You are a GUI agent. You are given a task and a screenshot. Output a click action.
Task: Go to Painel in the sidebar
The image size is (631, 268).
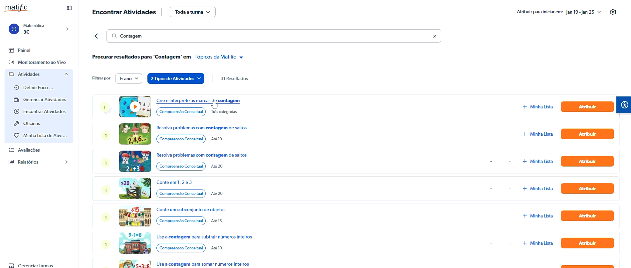pyautogui.click(x=24, y=50)
